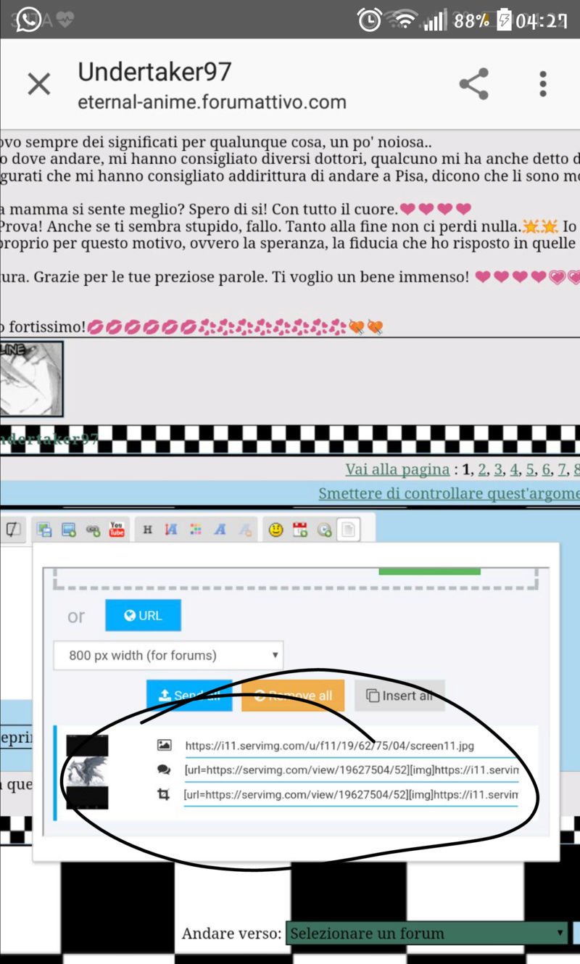
Task: Close the in-app browser tab
Action: 39,84
